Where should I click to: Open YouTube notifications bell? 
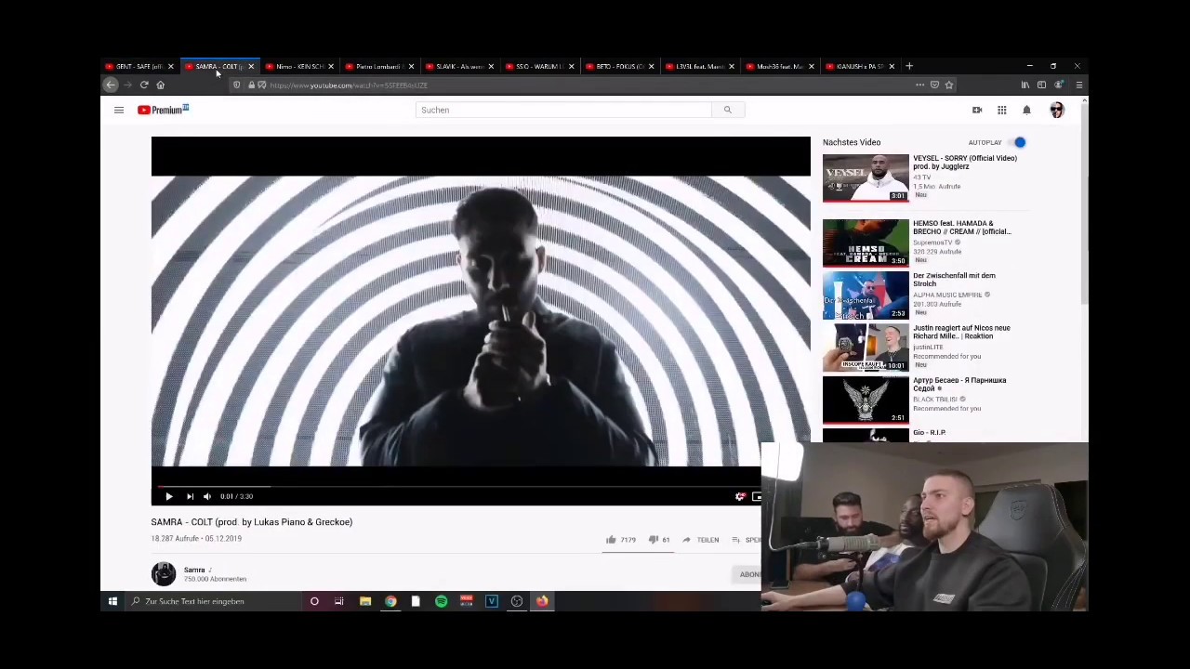pyautogui.click(x=1026, y=110)
